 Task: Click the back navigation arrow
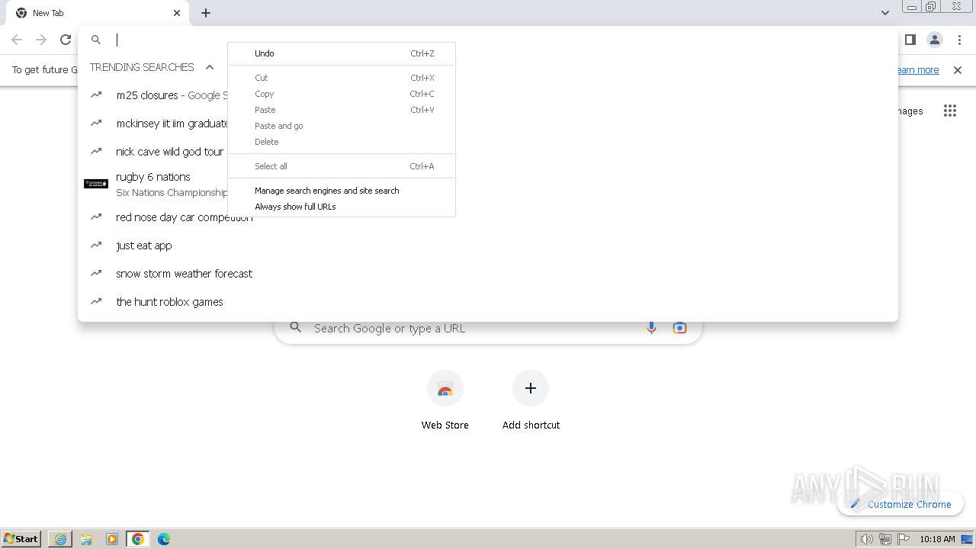[17, 40]
